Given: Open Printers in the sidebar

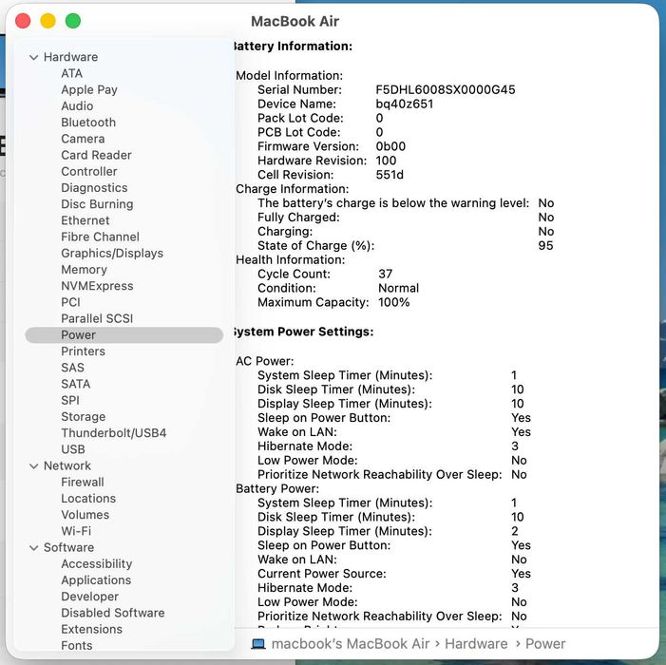Looking at the screenshot, I should [84, 351].
